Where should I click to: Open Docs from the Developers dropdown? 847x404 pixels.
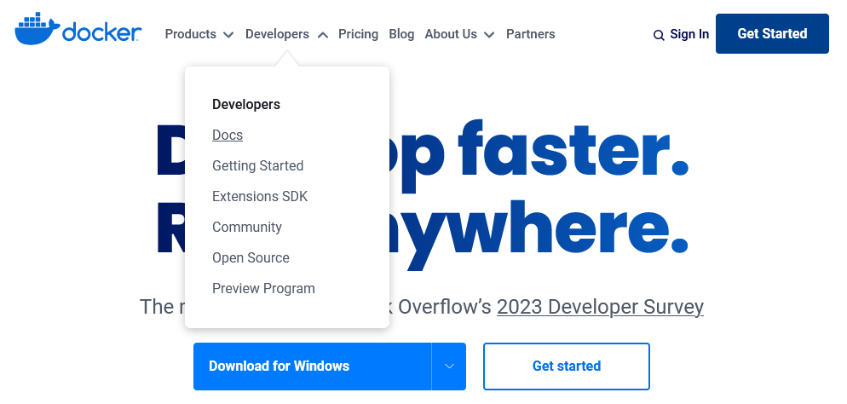click(x=228, y=135)
